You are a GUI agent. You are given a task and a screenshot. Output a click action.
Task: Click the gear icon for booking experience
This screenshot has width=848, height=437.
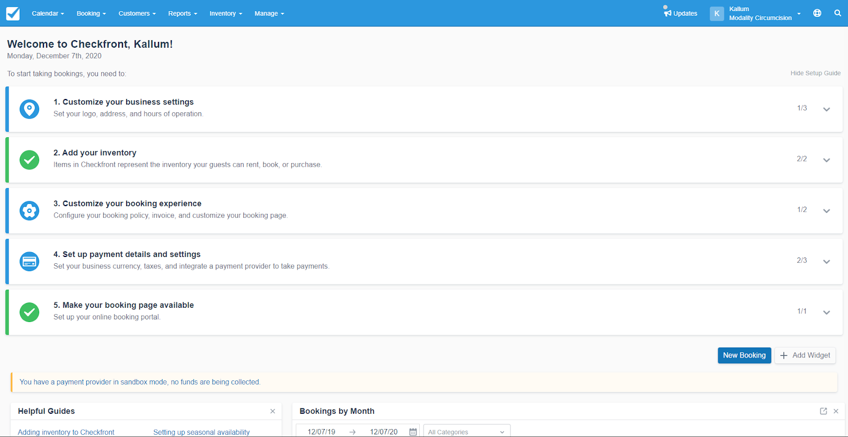29,211
